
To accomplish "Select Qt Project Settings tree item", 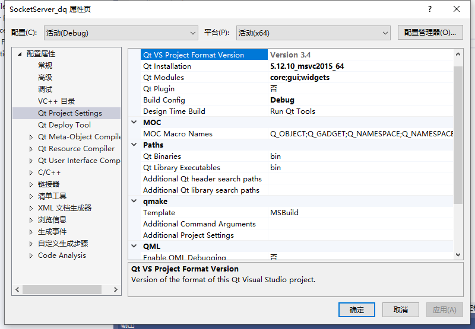I will click(70, 113).
